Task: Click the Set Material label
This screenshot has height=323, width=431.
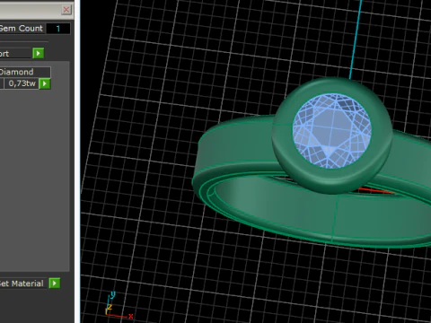Action: [22, 284]
